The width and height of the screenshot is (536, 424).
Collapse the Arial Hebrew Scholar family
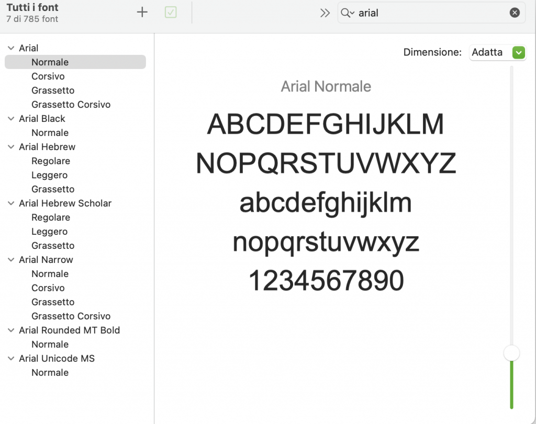[12, 203]
